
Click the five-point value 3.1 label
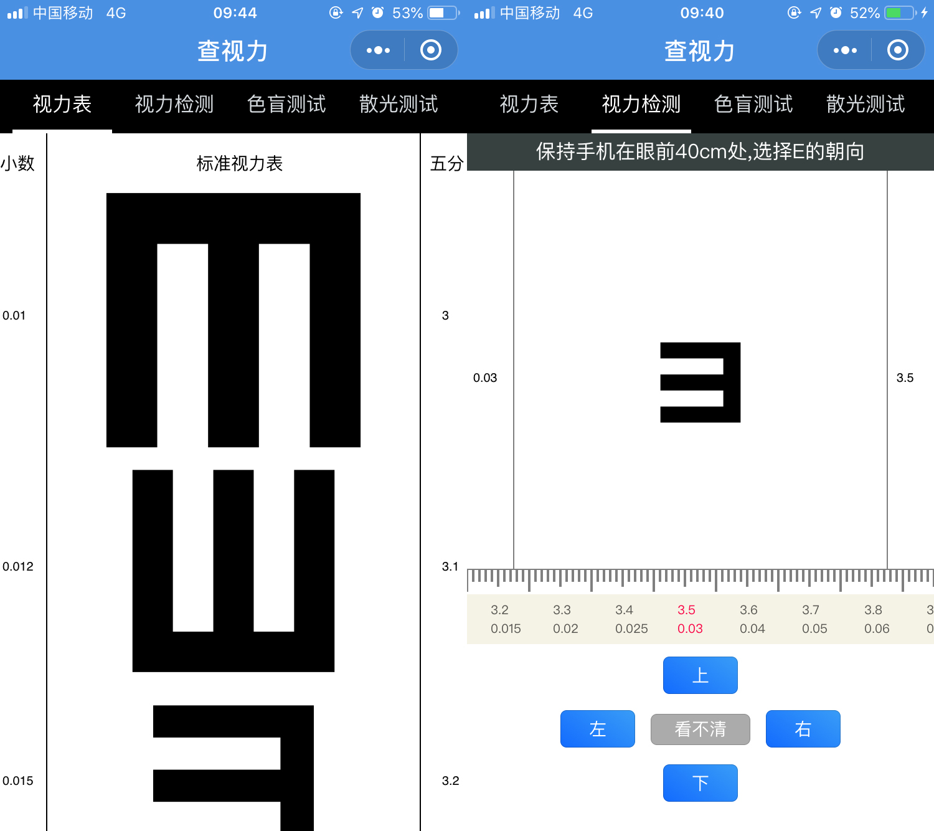click(450, 566)
